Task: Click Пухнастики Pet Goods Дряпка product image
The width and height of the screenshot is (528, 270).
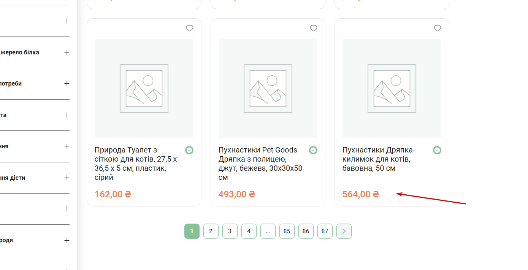Action: coord(268,89)
